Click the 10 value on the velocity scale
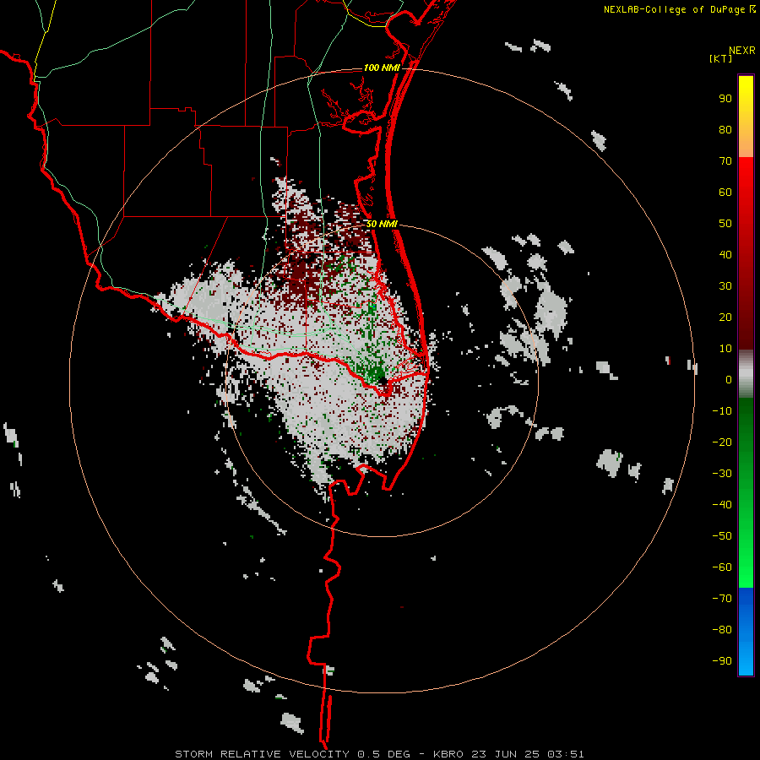This screenshot has height=760, width=760. click(725, 349)
